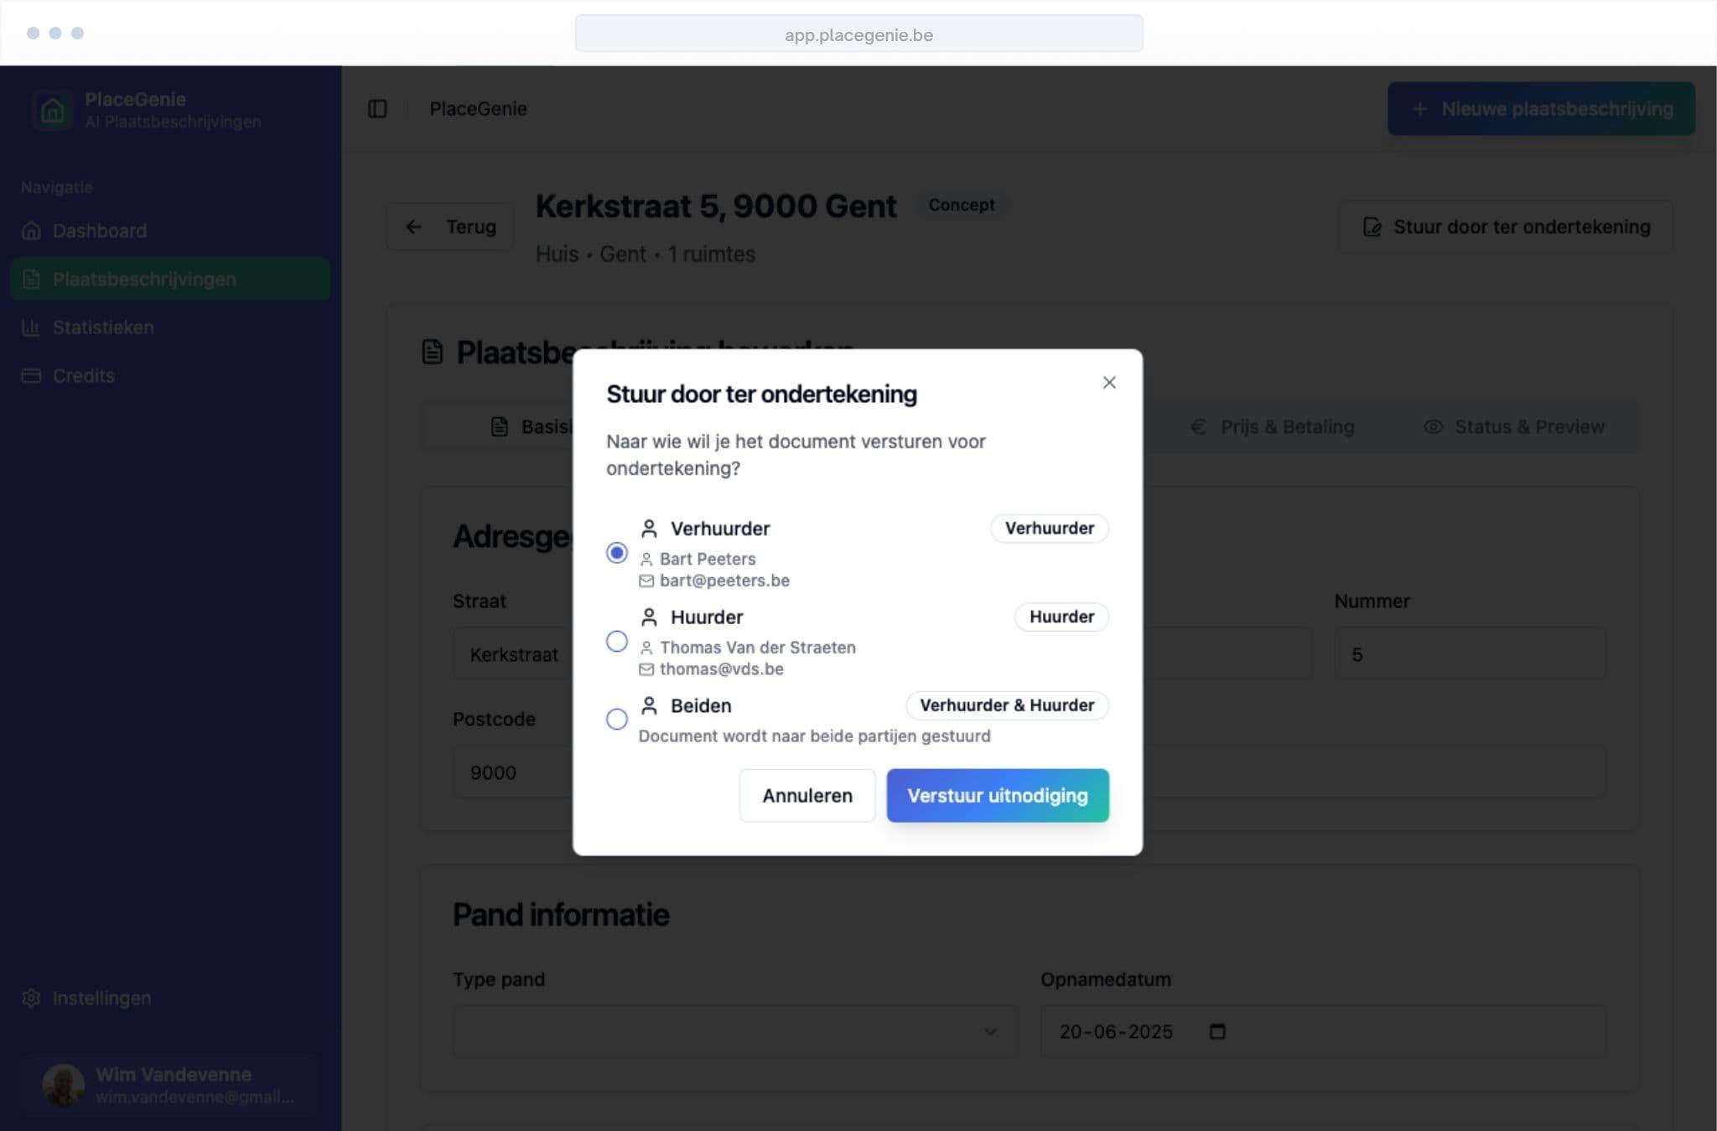Switch to Prijs & Betaling tab
Screen dimensions: 1717x1131
point(1272,426)
